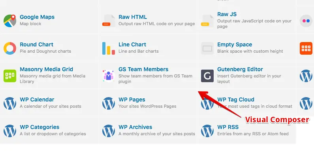This screenshot has width=314, height=151.
Task: Click "A monthly archive of your sites posts"
Action: point(156,134)
